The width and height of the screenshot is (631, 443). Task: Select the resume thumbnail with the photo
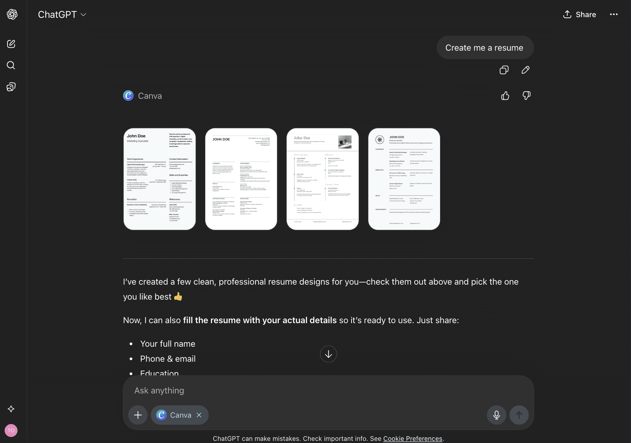323,179
